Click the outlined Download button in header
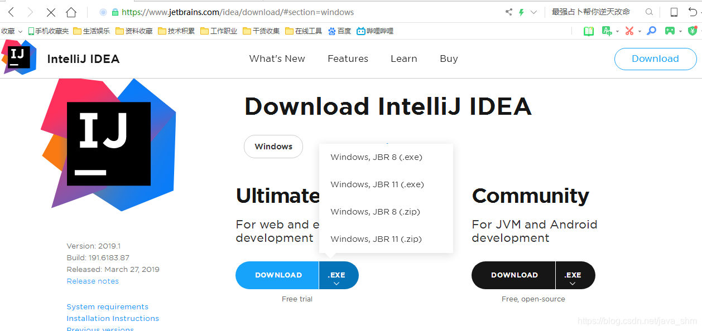 (655, 59)
